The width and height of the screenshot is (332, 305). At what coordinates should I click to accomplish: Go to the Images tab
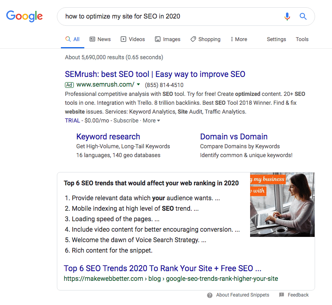(167, 39)
